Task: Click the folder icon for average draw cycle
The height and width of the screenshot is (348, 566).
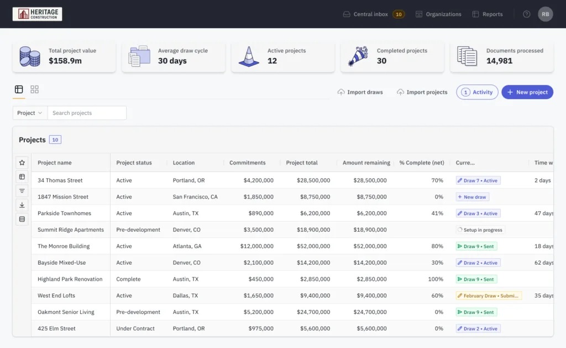Action: click(139, 56)
